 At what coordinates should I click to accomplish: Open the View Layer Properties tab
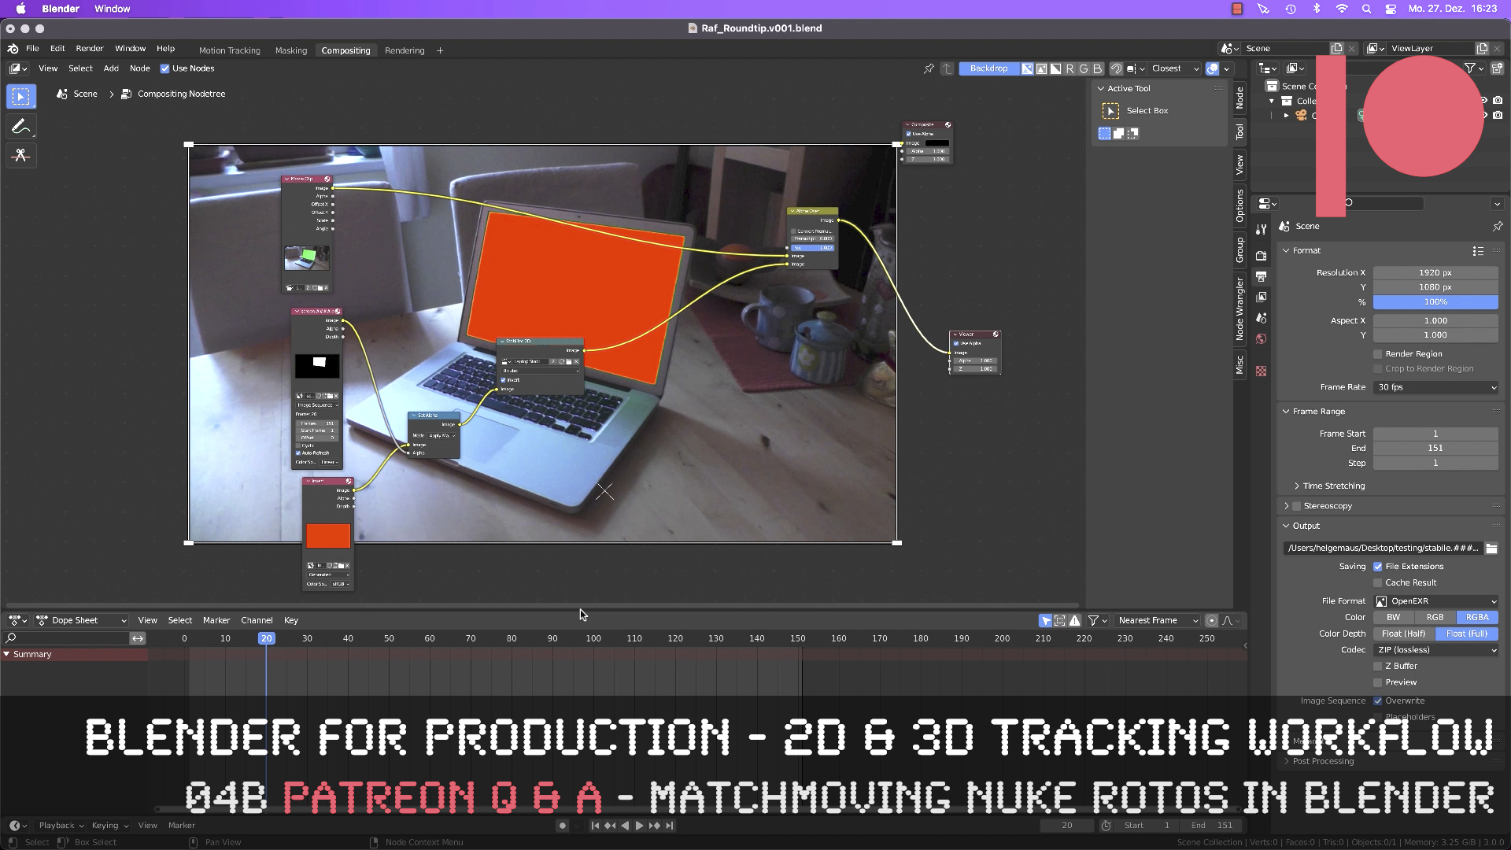[x=1262, y=297]
